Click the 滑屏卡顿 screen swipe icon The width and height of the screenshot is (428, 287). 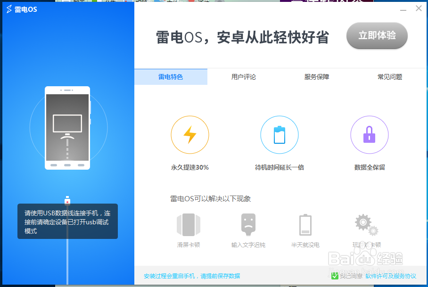[x=189, y=225]
